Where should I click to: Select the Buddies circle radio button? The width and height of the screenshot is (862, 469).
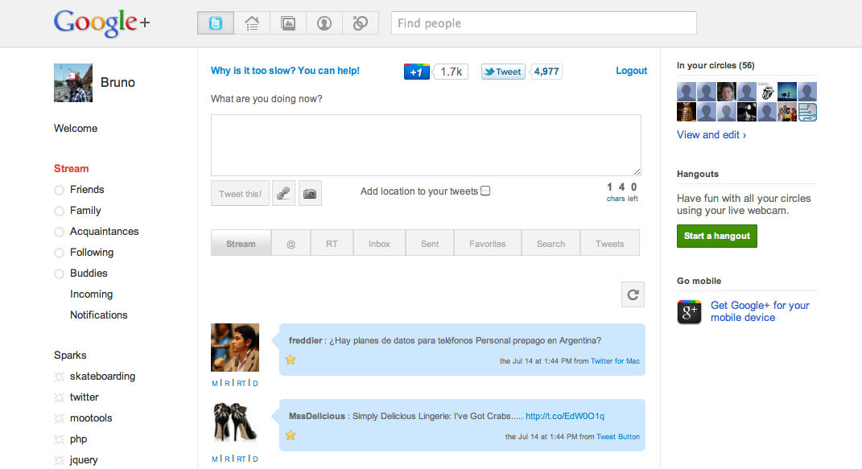point(59,274)
